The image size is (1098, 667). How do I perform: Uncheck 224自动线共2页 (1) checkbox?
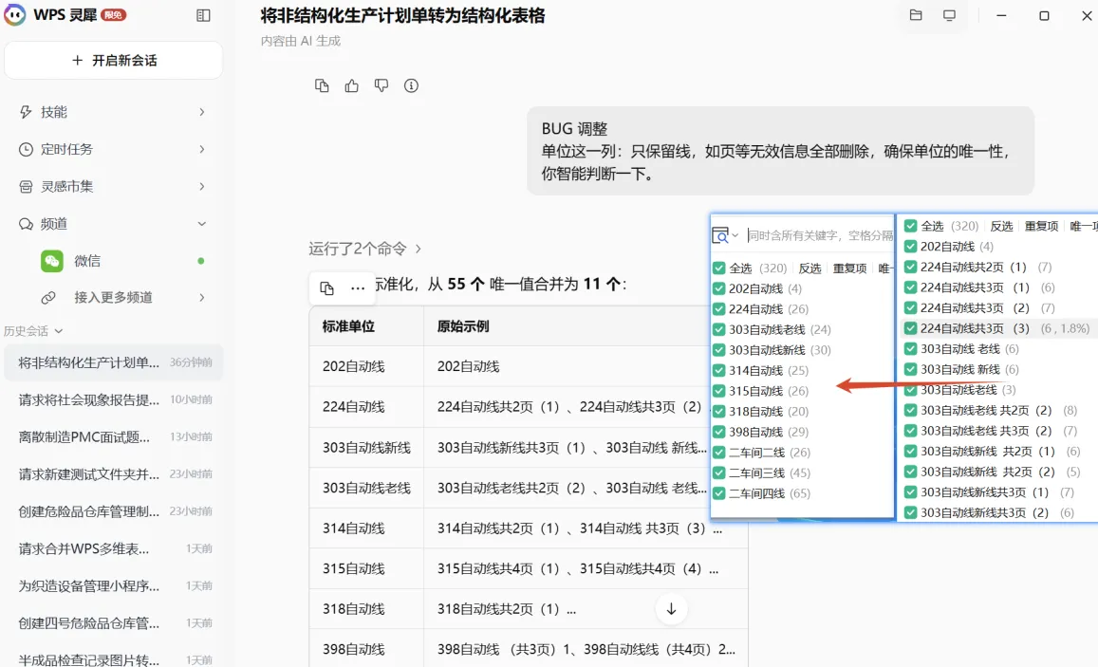(x=910, y=267)
